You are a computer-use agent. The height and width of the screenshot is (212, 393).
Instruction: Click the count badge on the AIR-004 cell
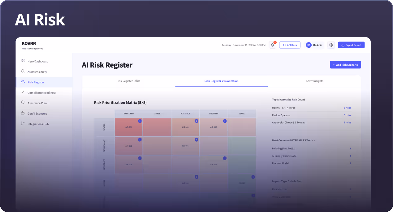196,140
